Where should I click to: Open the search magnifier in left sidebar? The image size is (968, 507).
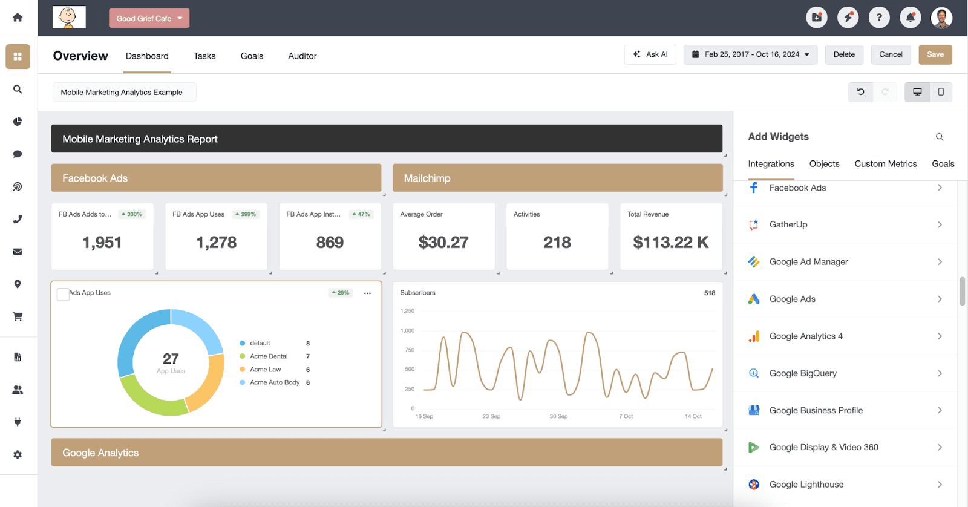(18, 89)
